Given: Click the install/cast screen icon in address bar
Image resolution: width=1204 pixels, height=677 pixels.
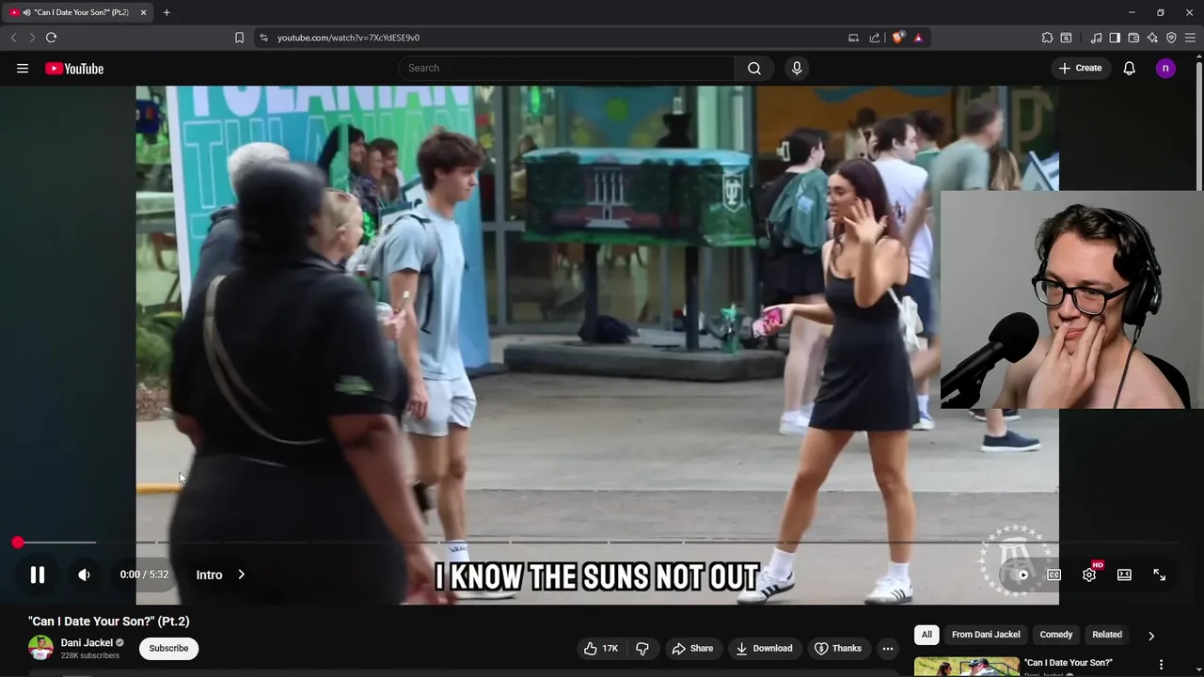Looking at the screenshot, I should [x=853, y=38].
